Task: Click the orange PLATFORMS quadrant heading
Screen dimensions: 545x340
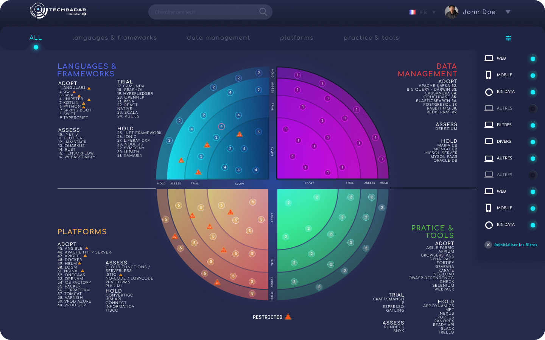Action: [82, 232]
